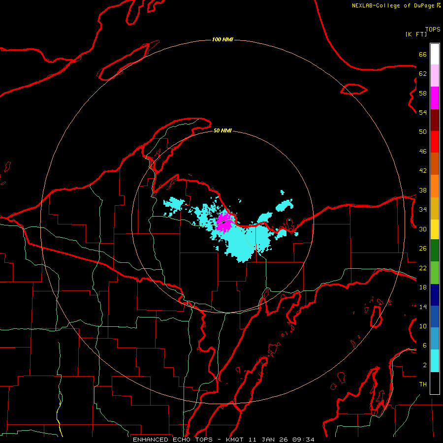The height and width of the screenshot is (443, 443).
Task: Click the '[K FT]' units label
Action: 416,34
